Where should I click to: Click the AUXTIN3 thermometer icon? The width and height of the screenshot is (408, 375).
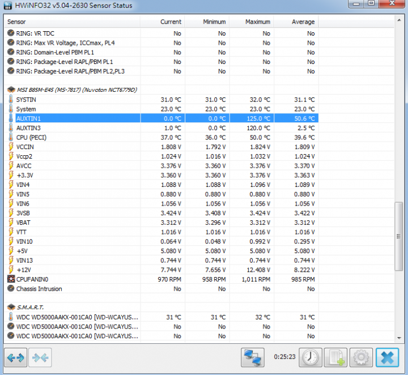click(x=11, y=127)
